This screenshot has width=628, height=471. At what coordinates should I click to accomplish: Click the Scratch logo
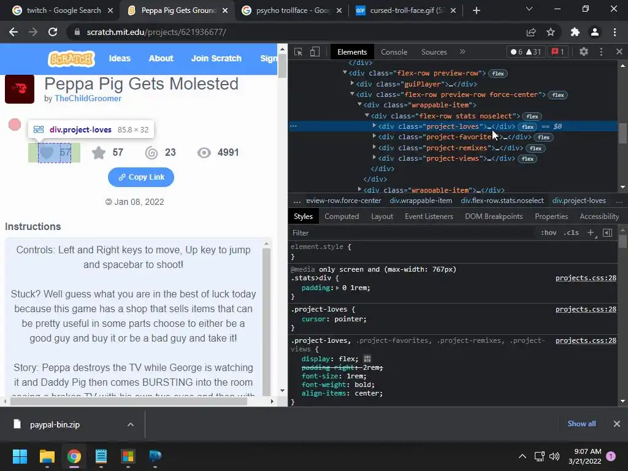71,59
